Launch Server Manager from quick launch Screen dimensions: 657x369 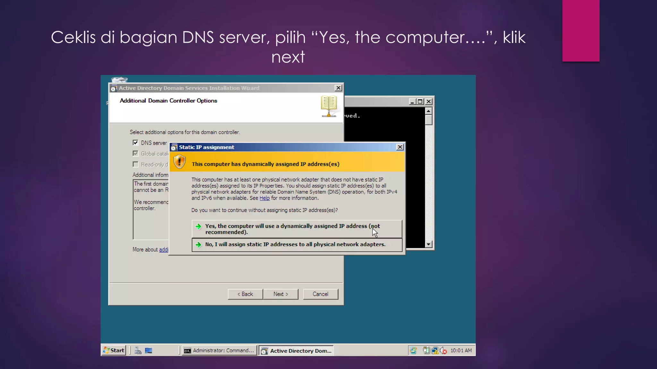[138, 350]
